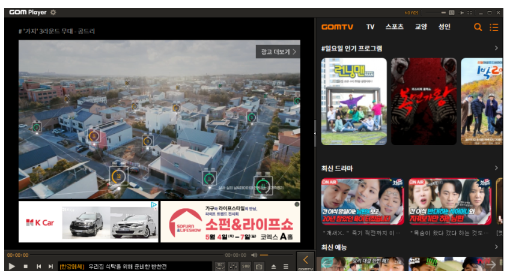507x276 pixels.
Task: Seek along the playback progress bar
Action: point(126,255)
